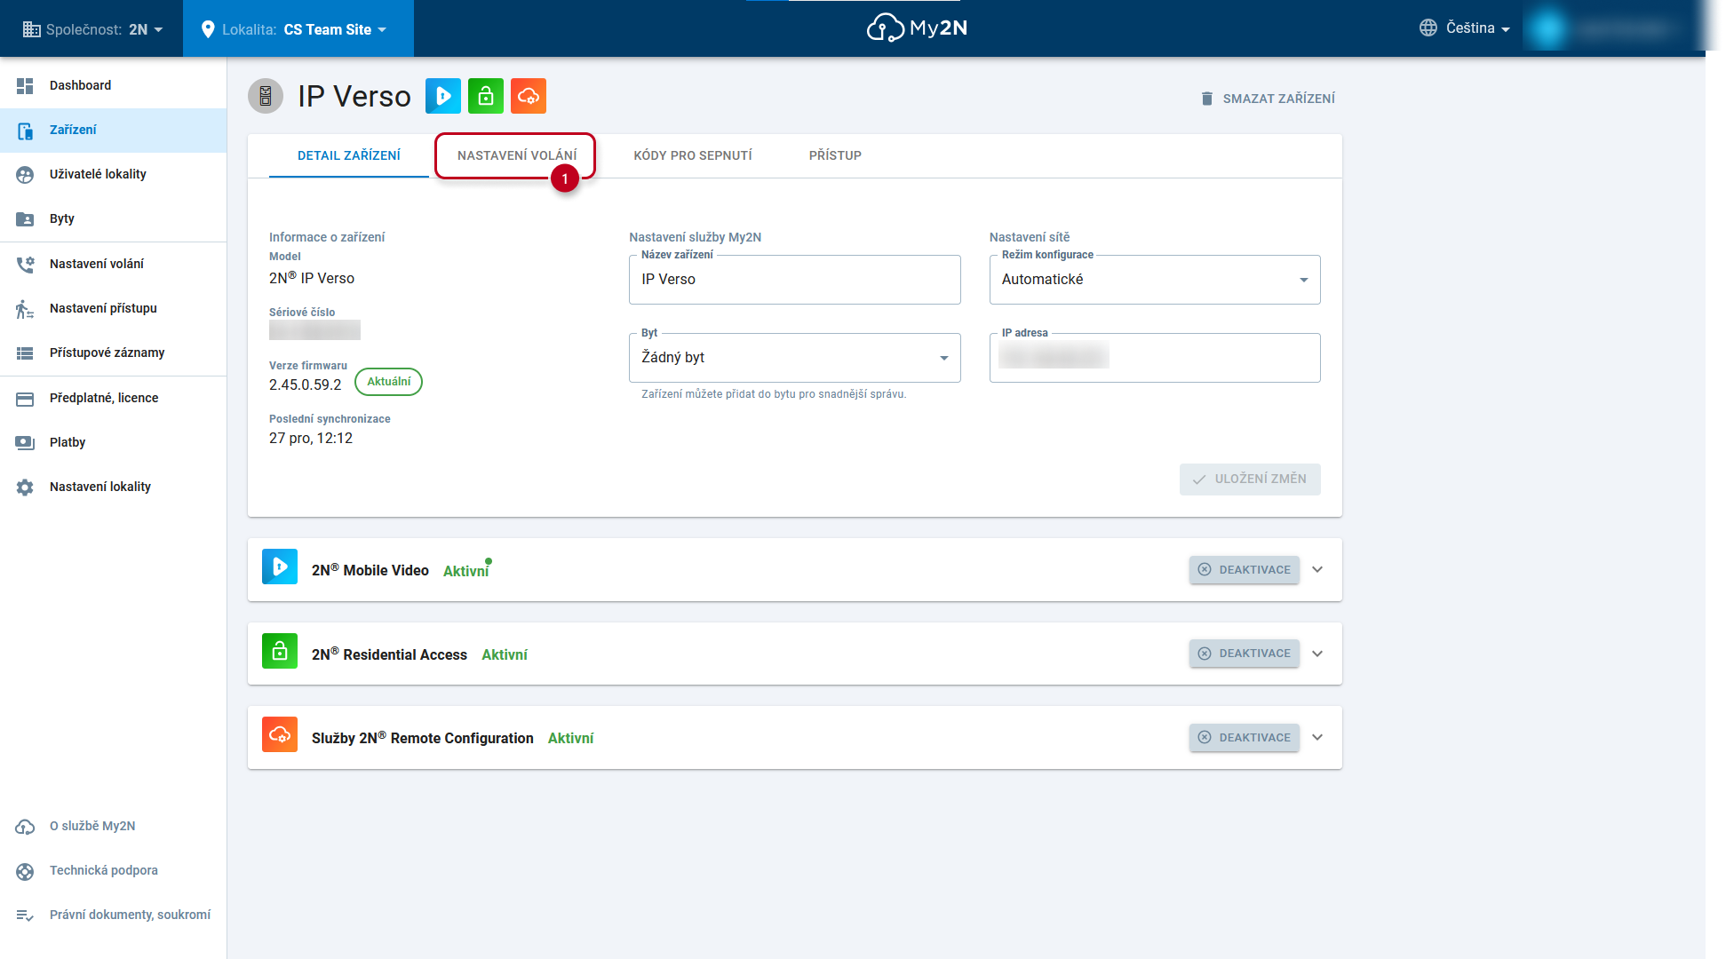1726x959 pixels.
Task: Open the Režim konfigurace dropdown
Action: coord(1155,280)
